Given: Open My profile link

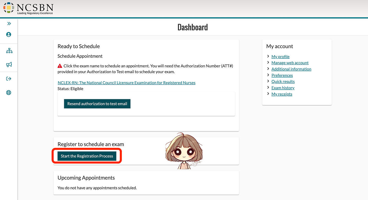Looking at the screenshot, I should (x=281, y=56).
